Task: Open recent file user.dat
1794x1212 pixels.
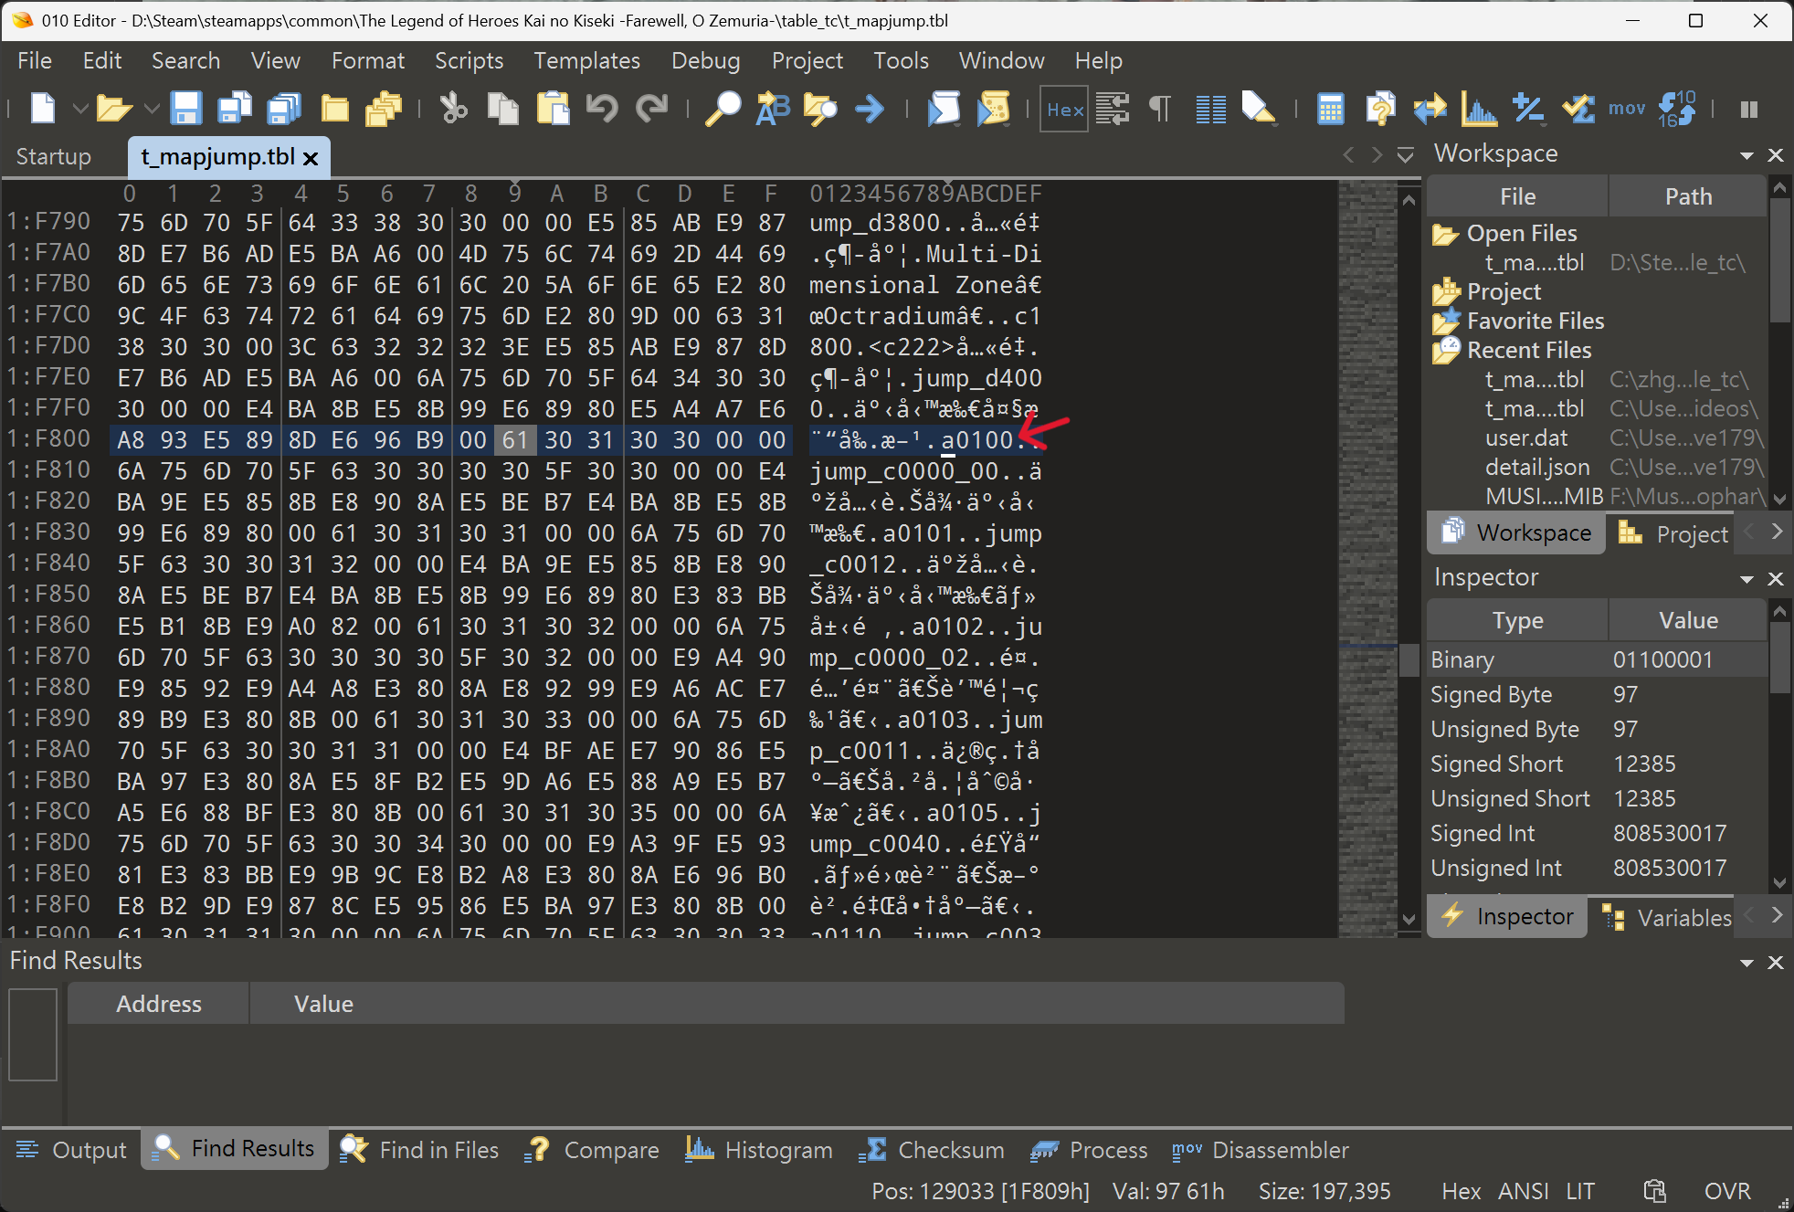Action: tap(1525, 437)
